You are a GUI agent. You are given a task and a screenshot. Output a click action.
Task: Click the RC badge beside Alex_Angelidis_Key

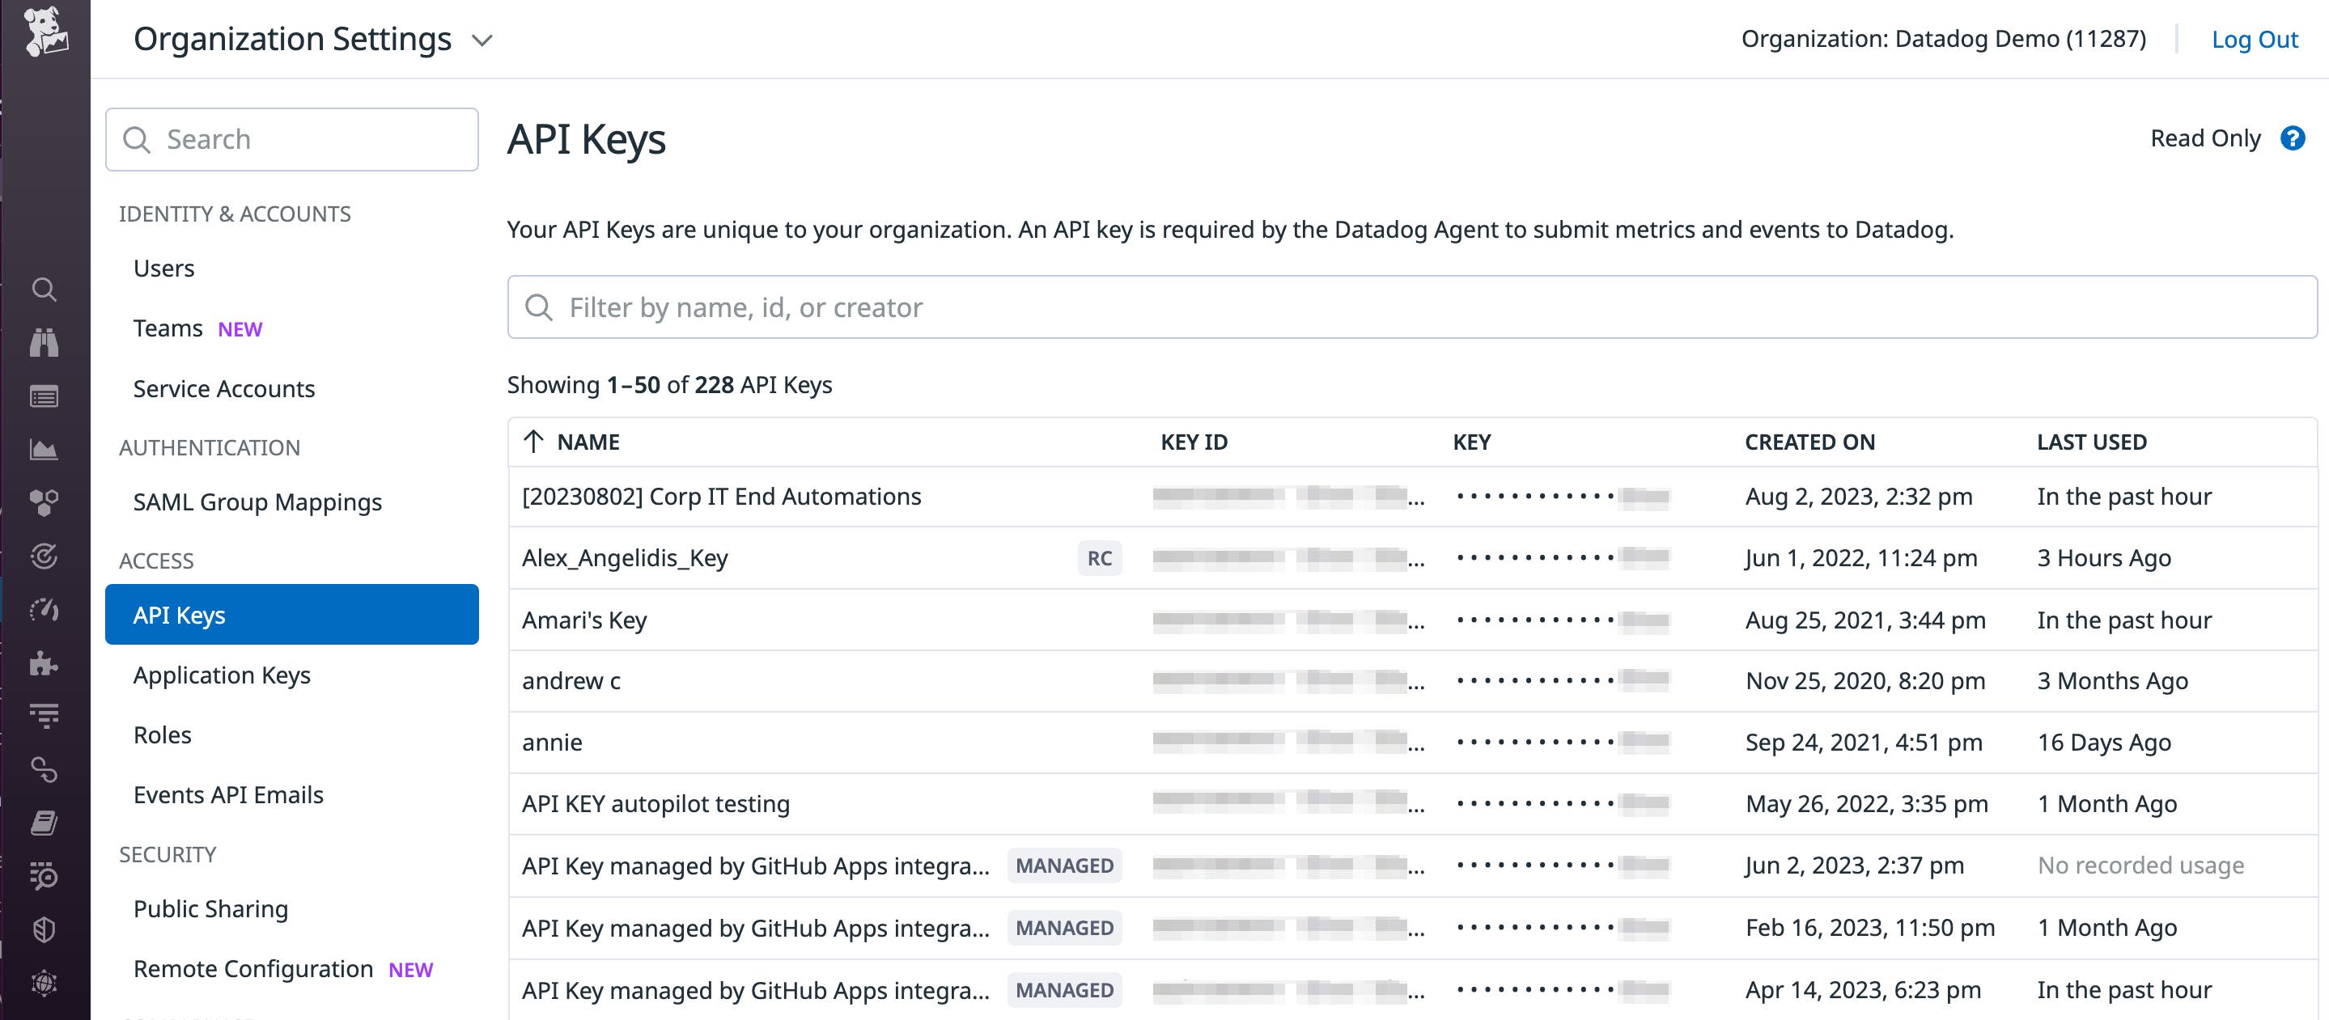click(1098, 557)
